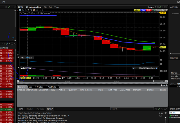Click the page icon in orders panel
This screenshot has width=180, height=123.
tap(162, 85)
